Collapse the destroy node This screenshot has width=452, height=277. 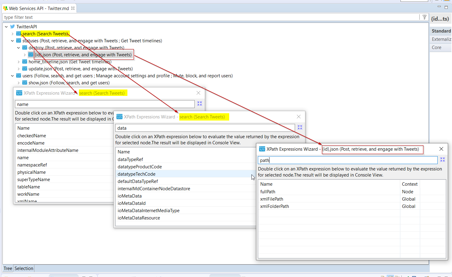click(19, 48)
